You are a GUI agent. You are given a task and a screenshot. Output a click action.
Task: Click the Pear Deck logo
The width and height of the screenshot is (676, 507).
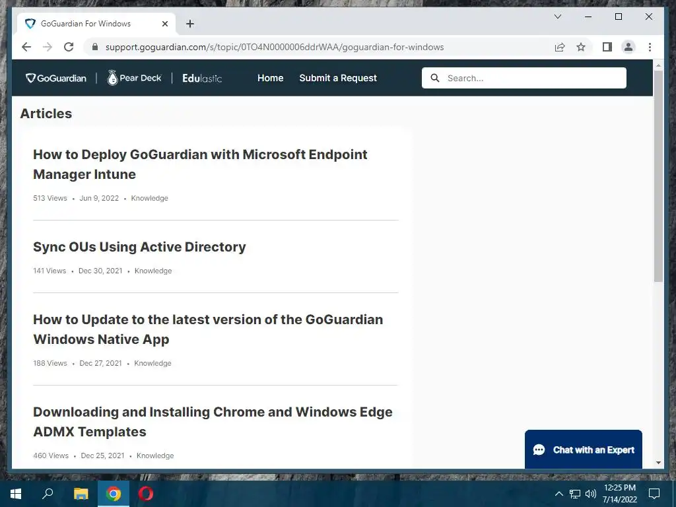(134, 78)
